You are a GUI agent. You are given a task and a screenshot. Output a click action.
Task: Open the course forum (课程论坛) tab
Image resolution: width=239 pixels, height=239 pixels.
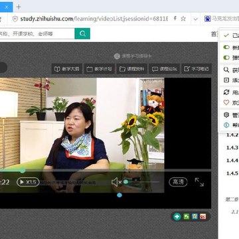[x=165, y=69]
